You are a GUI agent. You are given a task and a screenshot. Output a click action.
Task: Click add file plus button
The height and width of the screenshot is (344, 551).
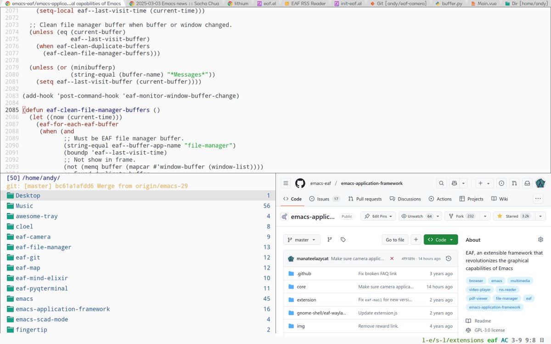coord(416,240)
